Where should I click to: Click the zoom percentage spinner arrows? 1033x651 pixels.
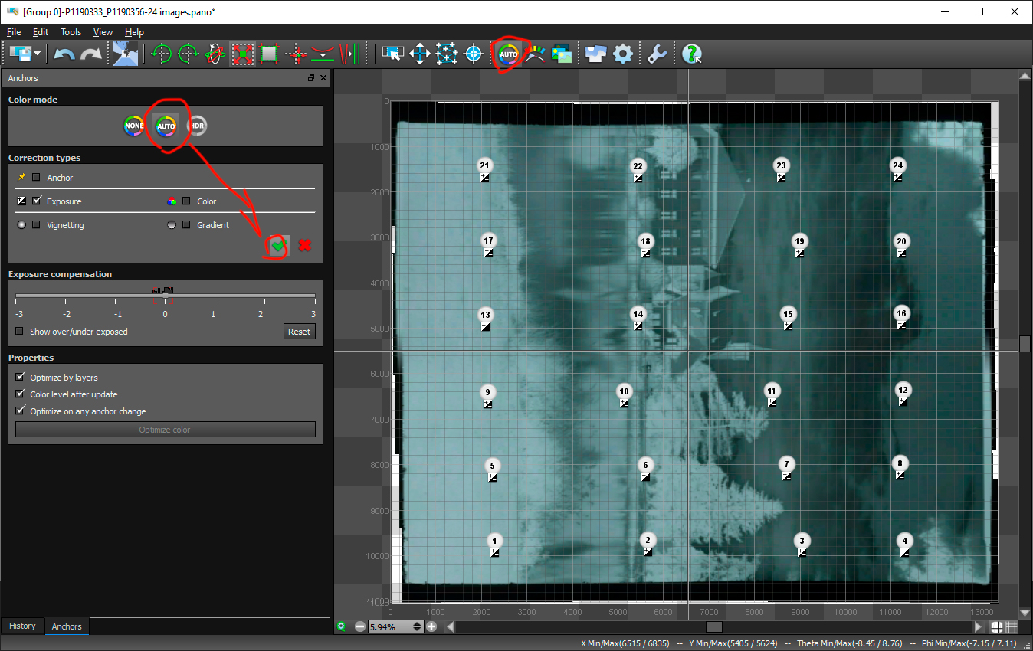(418, 626)
